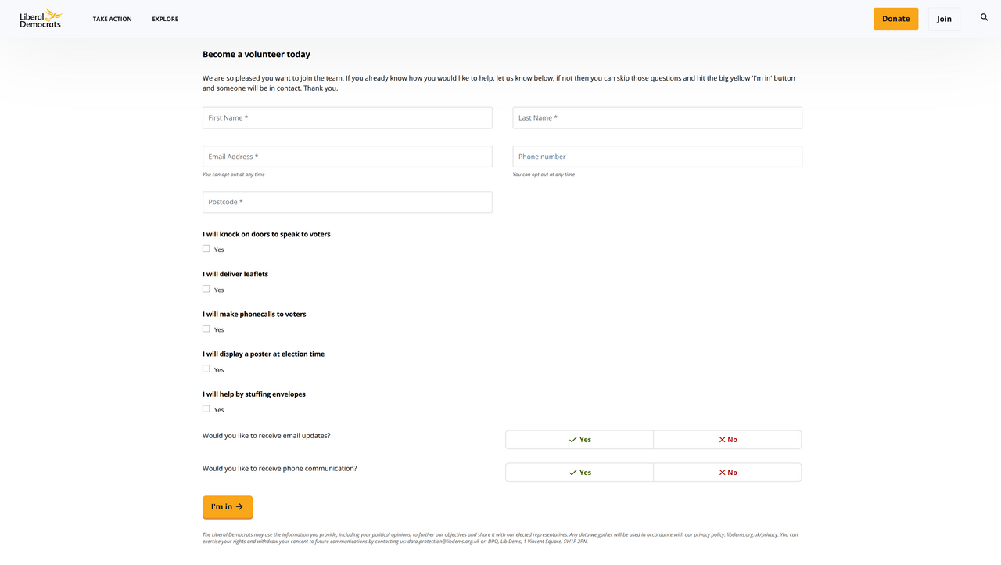Image resolution: width=1001 pixels, height=565 pixels.
Task: Click the search magnifying glass icon
Action: pyautogui.click(x=984, y=16)
